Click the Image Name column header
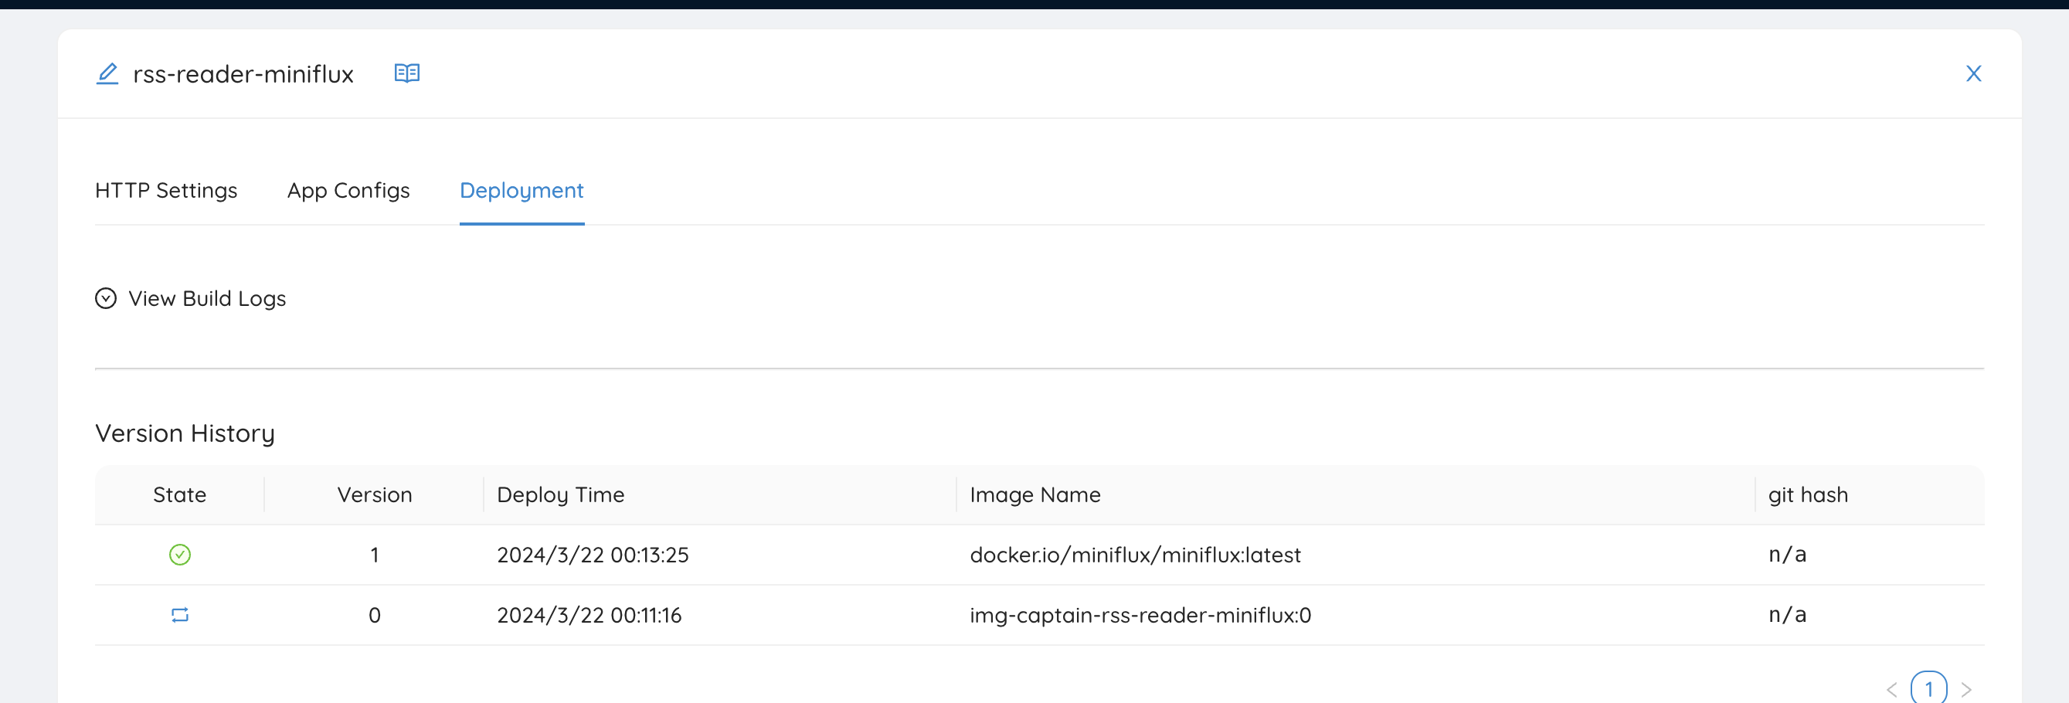Viewport: 2069px width, 703px height. (x=1034, y=495)
